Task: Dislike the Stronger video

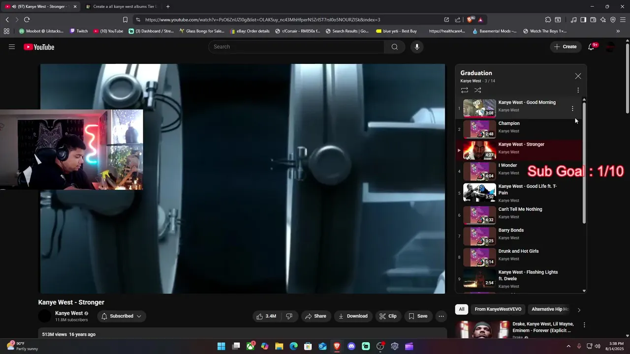Action: pyautogui.click(x=289, y=316)
